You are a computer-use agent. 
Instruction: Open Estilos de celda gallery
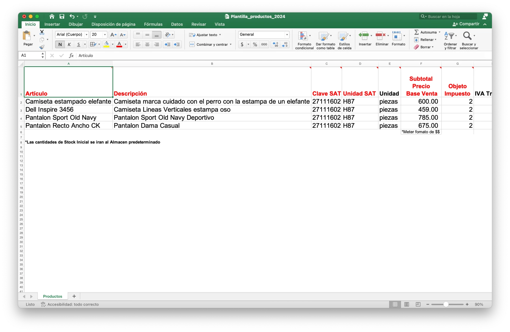344,40
